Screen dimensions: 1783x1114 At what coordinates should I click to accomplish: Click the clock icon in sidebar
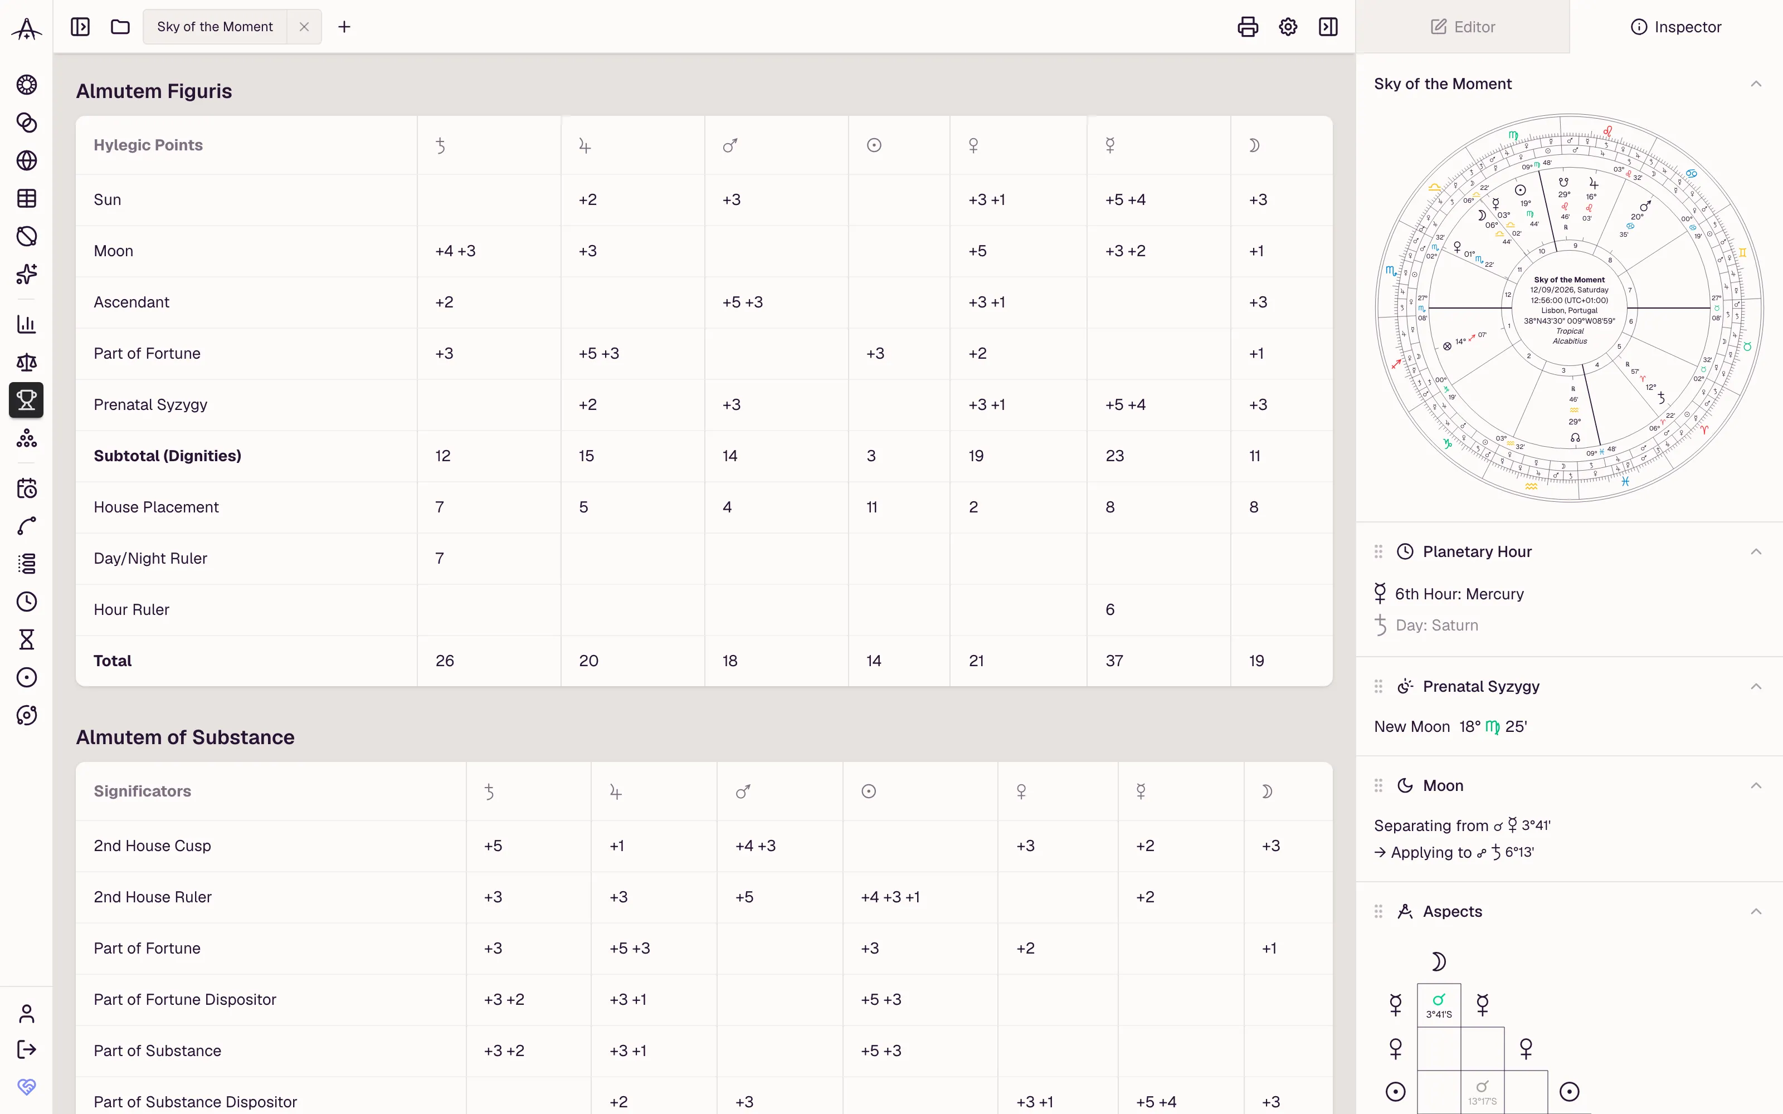coord(27,602)
